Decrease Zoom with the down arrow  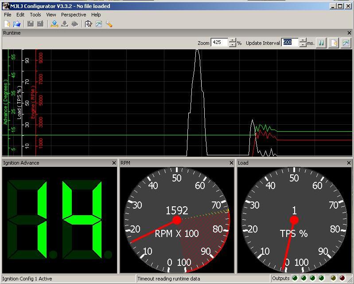pos(232,45)
